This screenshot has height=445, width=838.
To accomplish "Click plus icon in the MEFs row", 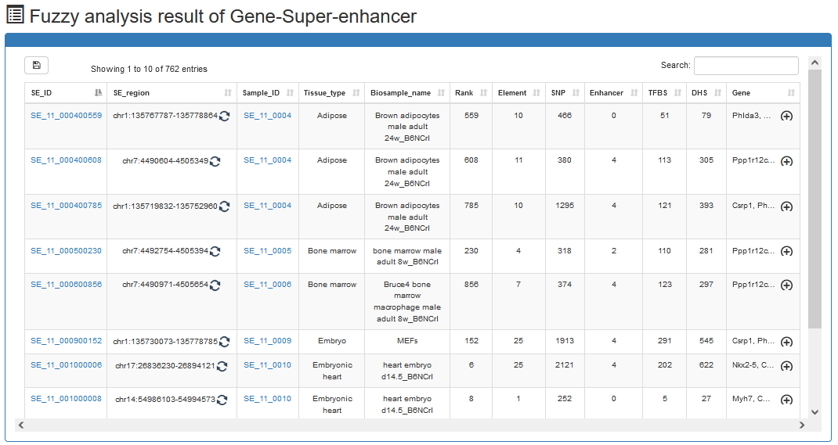I will pyautogui.click(x=786, y=342).
